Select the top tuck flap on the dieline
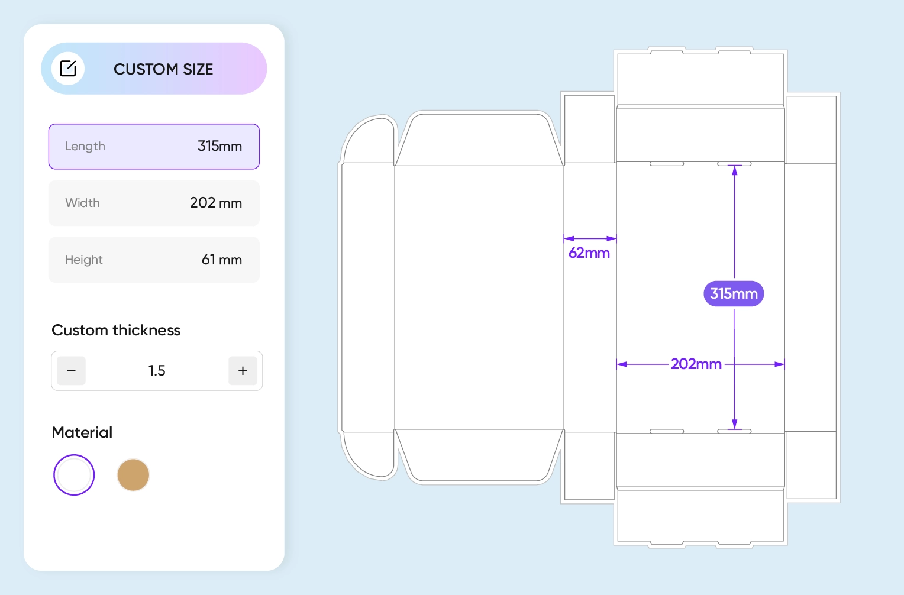904x595 pixels. point(700,76)
